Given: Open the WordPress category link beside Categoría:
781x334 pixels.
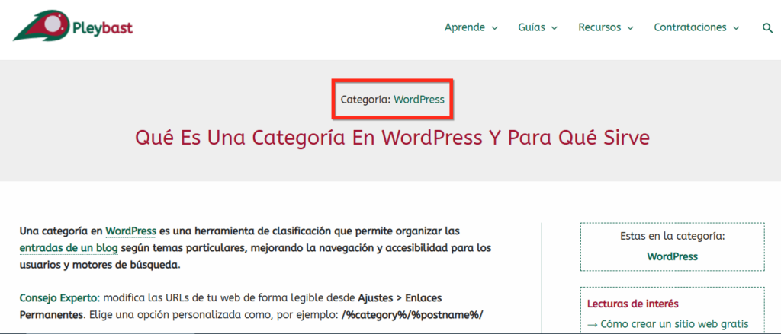Looking at the screenshot, I should pyautogui.click(x=419, y=100).
